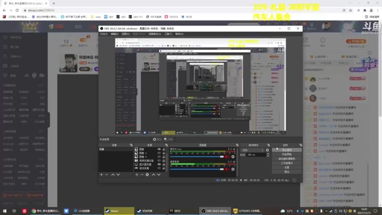Mute the desktop audio channel via its speaker icon

[227, 169]
